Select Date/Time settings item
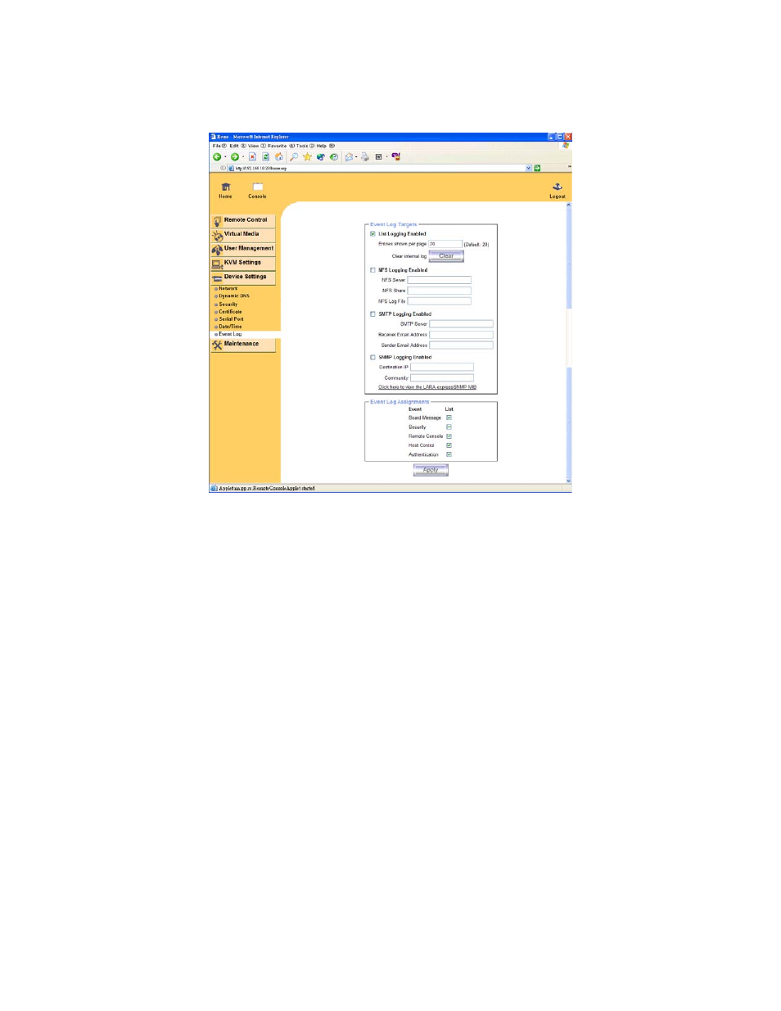The width and height of the screenshot is (781, 1011). tap(229, 327)
